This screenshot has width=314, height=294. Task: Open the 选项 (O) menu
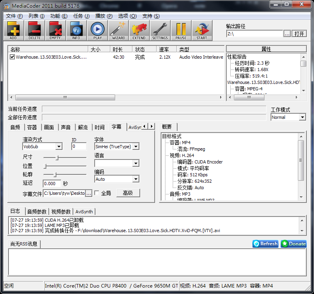(x=127, y=16)
